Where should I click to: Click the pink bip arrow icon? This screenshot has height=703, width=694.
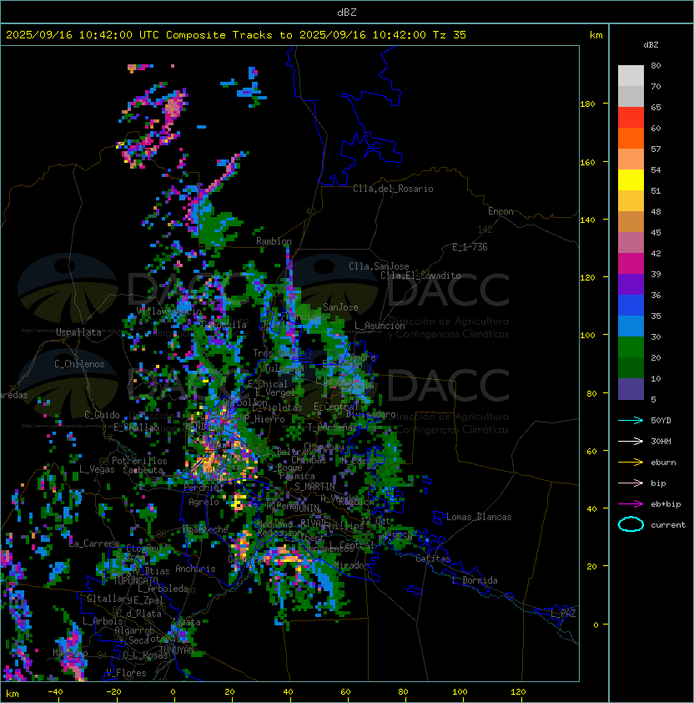631,483
